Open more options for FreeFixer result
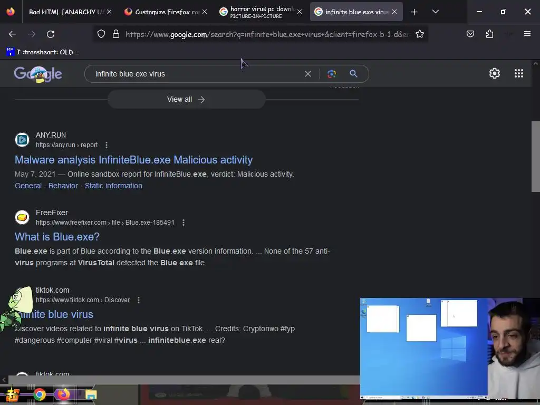 [x=184, y=223]
